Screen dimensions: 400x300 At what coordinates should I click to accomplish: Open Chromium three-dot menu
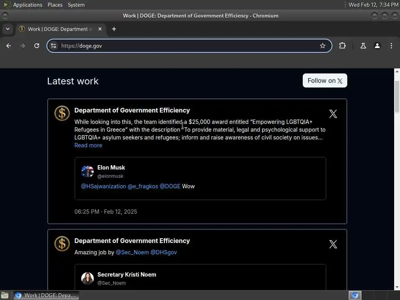[391, 46]
